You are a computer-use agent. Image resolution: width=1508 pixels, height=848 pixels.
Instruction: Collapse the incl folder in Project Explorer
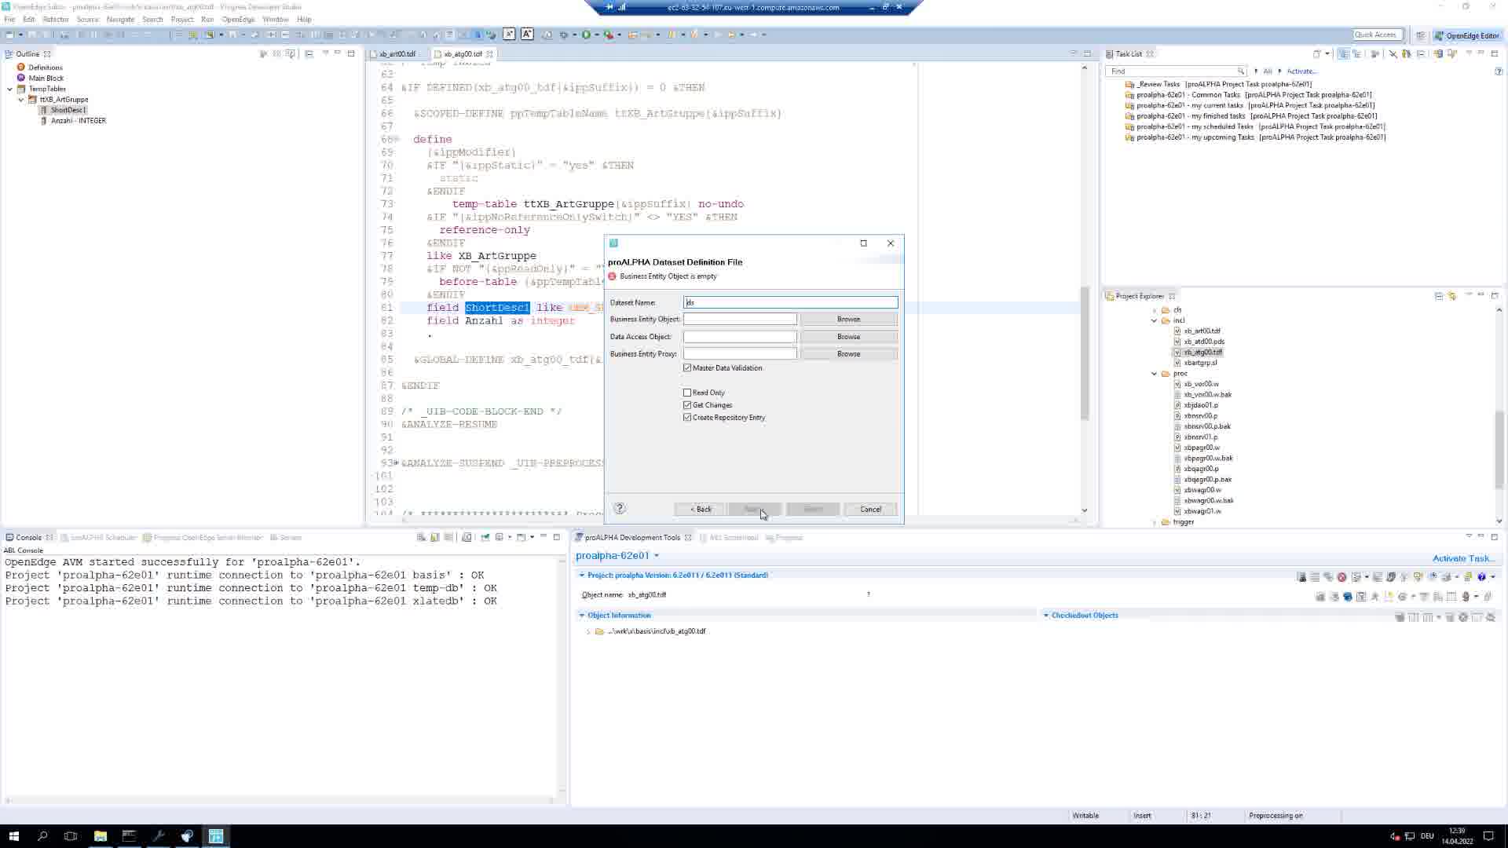pos(1155,320)
